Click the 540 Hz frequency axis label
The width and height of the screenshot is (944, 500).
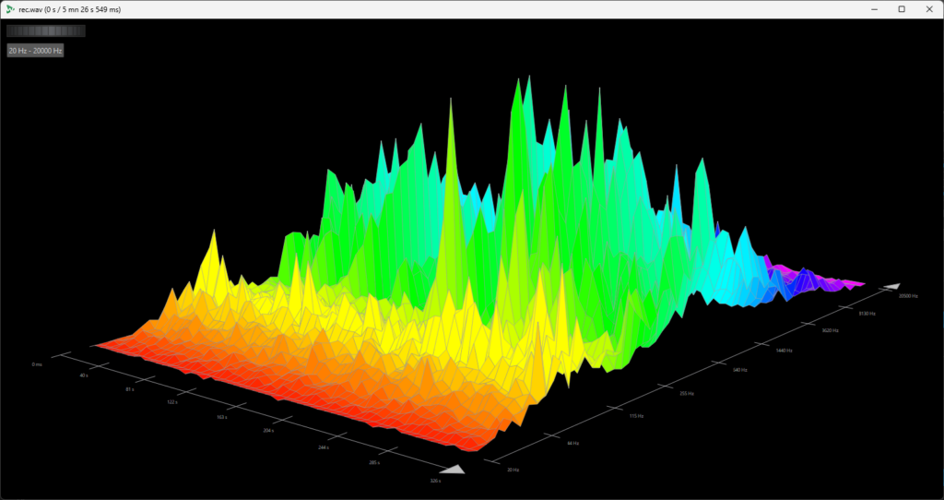[739, 370]
